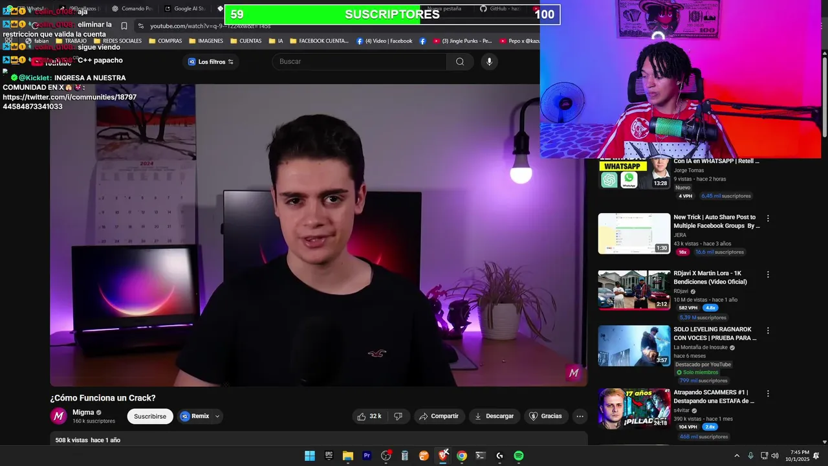Open the COMPRAS bookmarks folder
This screenshot has height=466, width=828.
(x=165, y=41)
